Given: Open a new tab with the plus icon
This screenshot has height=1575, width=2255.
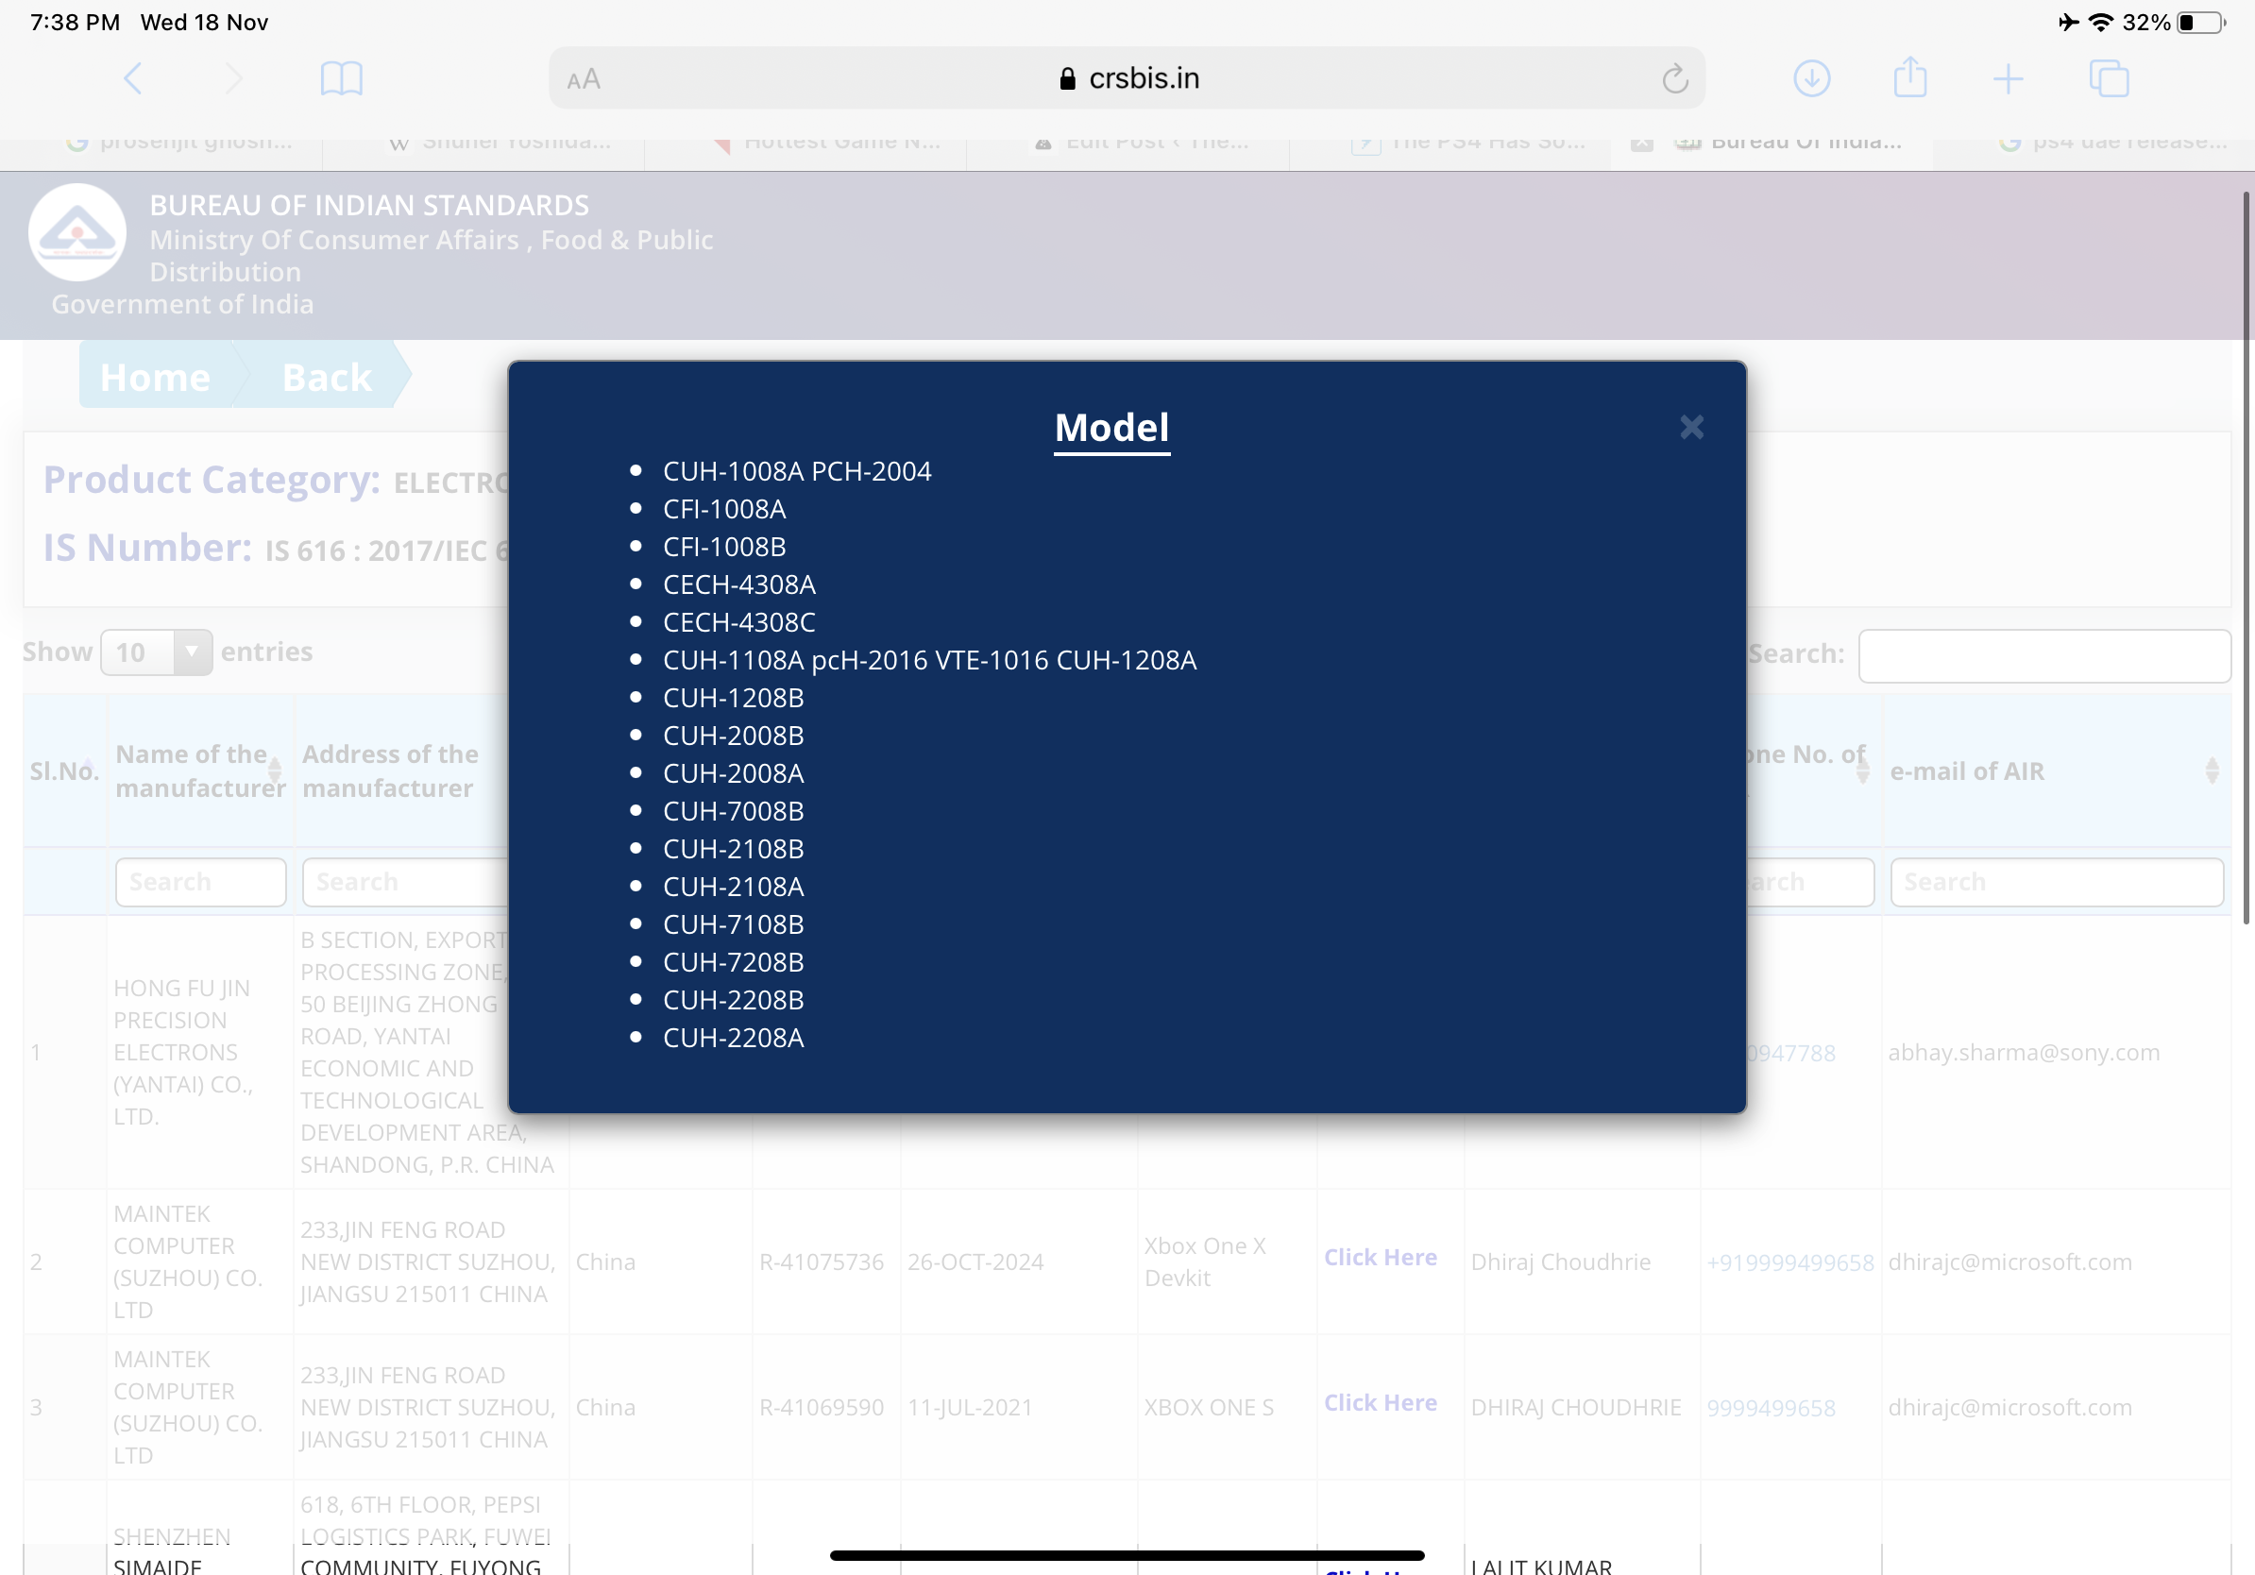Looking at the screenshot, I should (x=2009, y=78).
